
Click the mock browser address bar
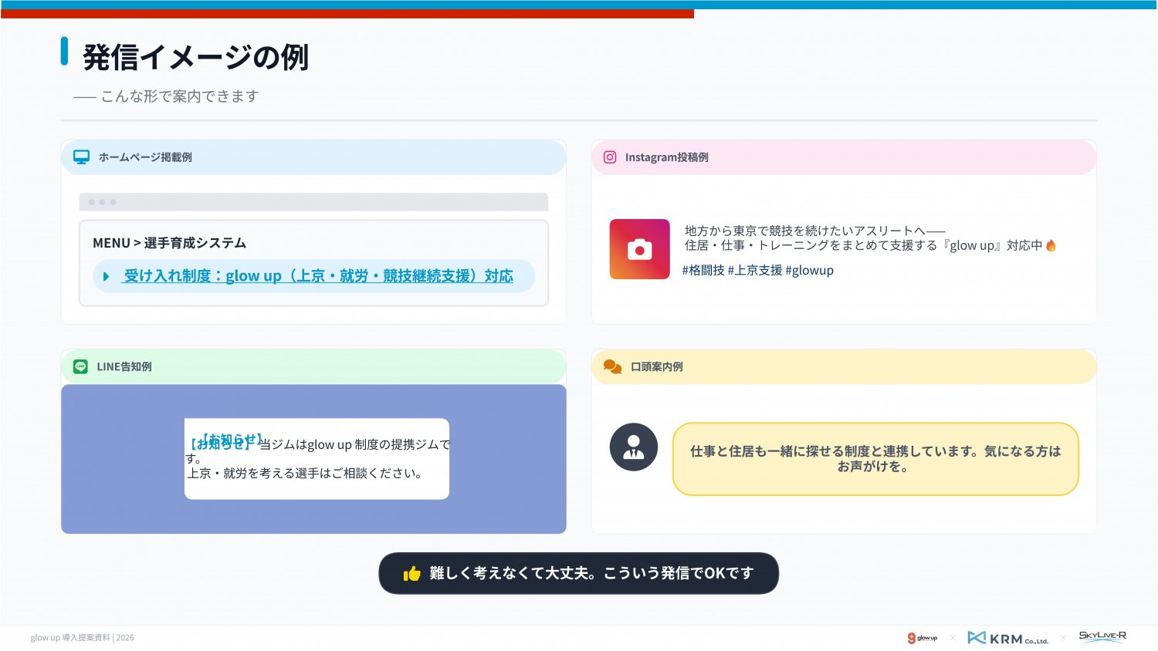[313, 202]
